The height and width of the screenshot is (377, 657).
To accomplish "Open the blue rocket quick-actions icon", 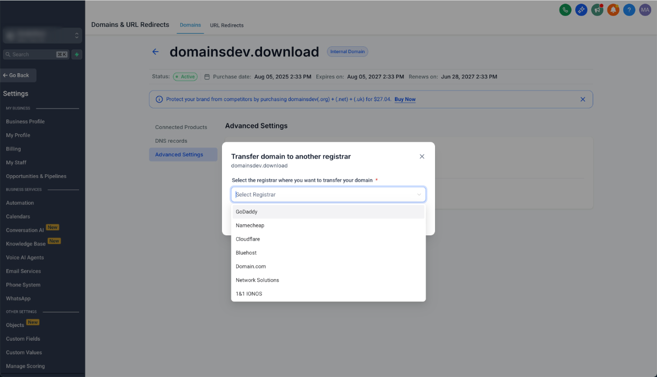I will tap(581, 9).
